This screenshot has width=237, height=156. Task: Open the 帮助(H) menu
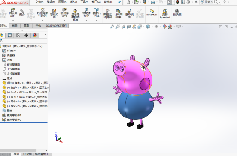point(108,2)
